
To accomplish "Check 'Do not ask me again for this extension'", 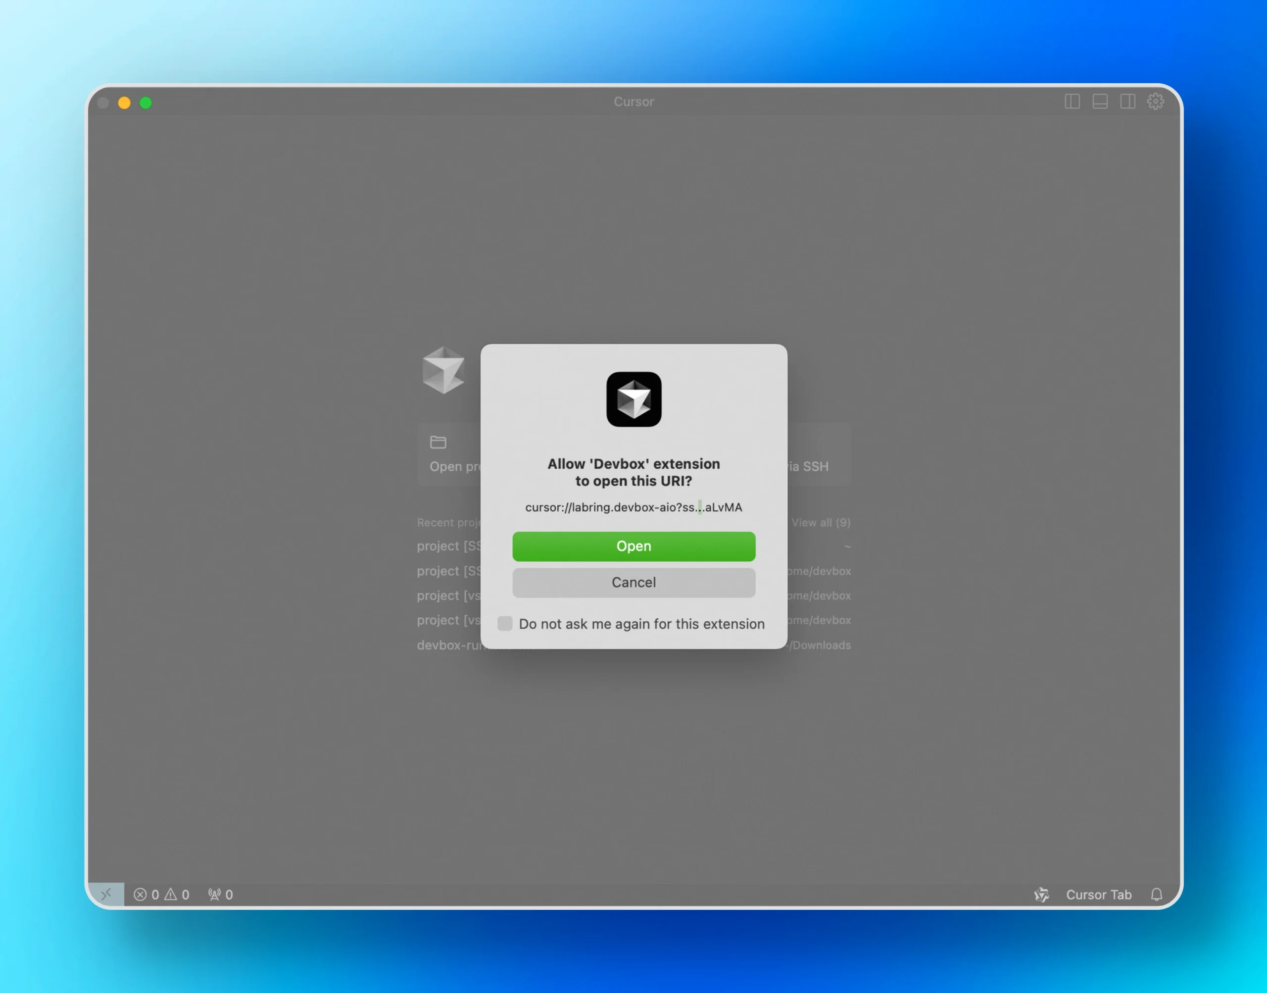I will coord(505,624).
